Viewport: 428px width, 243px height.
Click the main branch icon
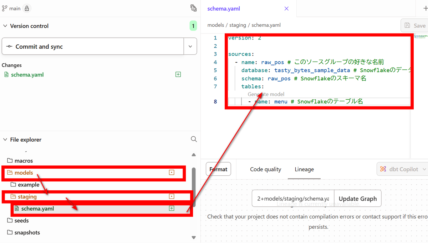pyautogui.click(x=5, y=8)
